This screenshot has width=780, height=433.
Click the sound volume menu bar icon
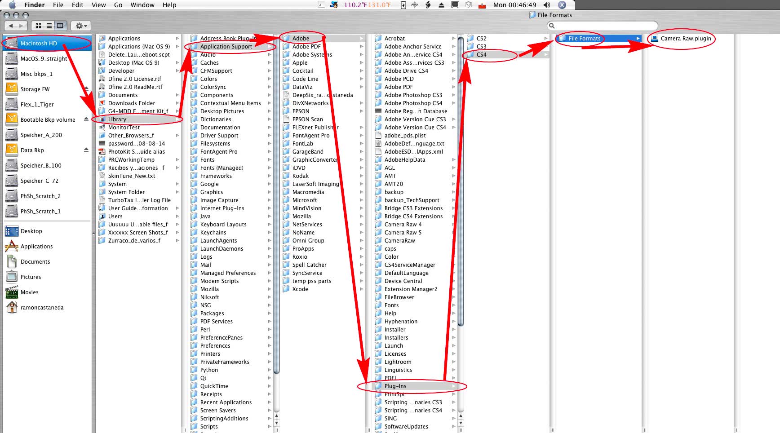pos(547,5)
